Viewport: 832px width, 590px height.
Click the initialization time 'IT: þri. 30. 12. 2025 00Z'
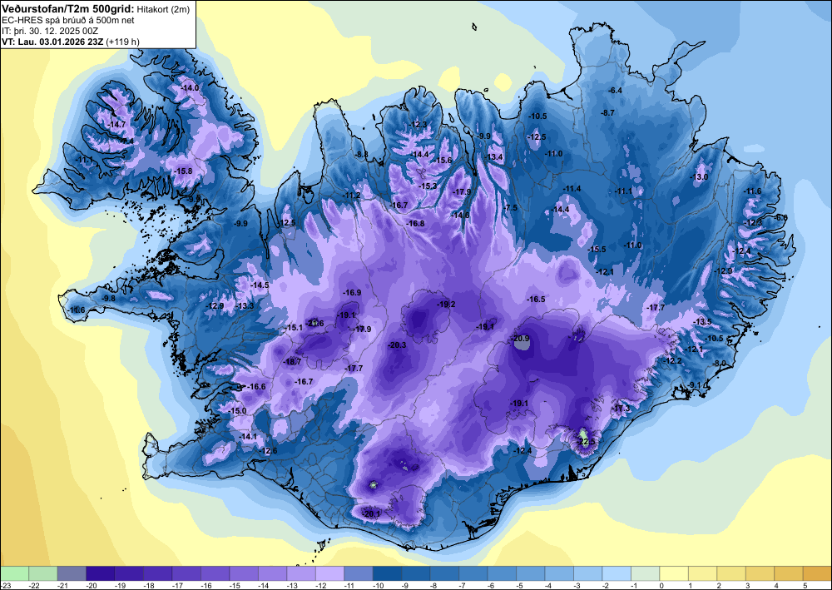[x=50, y=31]
